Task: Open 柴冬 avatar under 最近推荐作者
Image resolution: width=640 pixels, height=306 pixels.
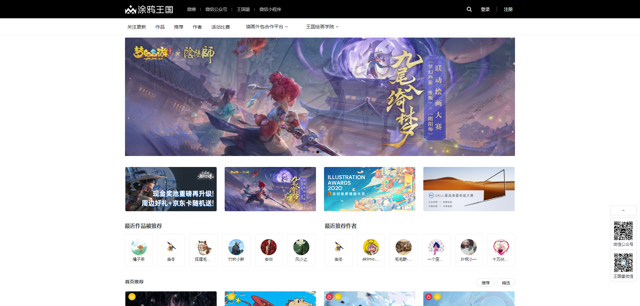Action: [339, 247]
